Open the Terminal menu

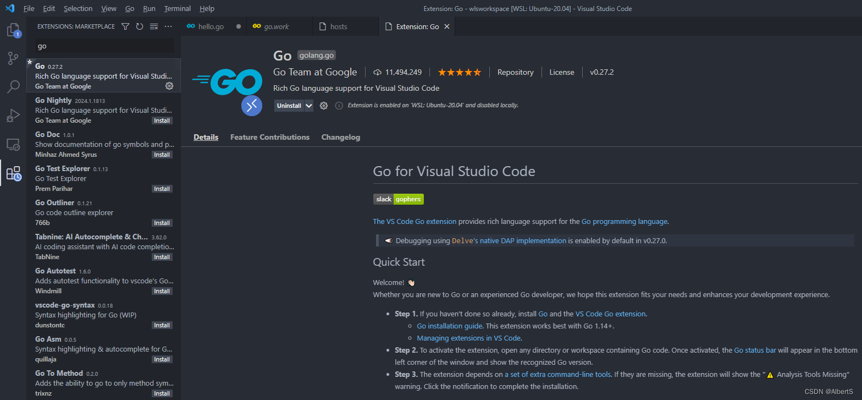click(x=178, y=8)
